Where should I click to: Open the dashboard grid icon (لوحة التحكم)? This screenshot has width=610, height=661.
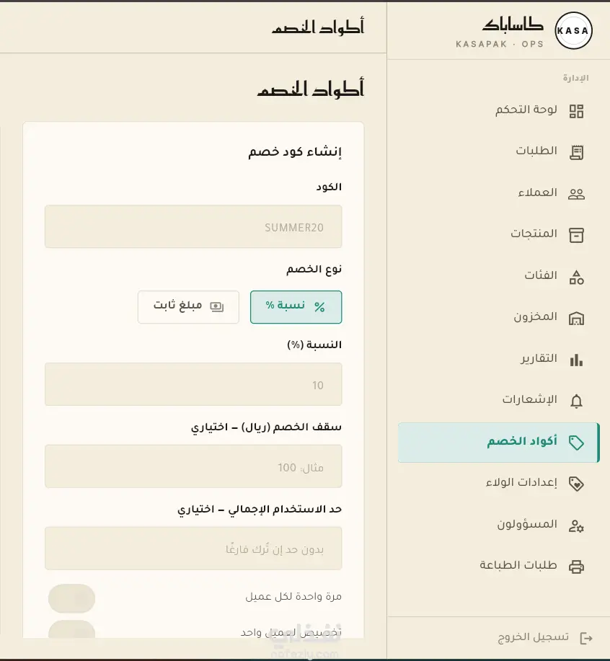576,111
